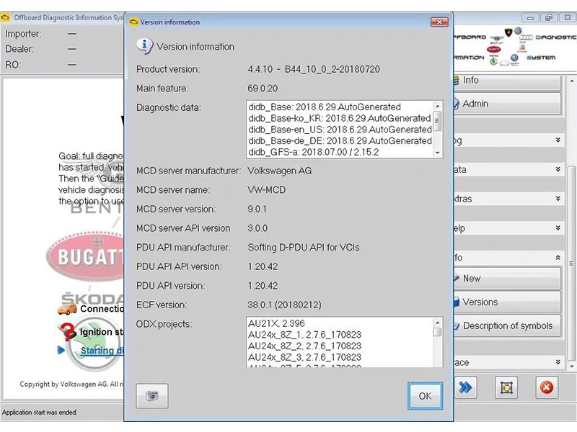Open Description of symbols in sidebar
This screenshot has width=577, height=432.
click(507, 325)
